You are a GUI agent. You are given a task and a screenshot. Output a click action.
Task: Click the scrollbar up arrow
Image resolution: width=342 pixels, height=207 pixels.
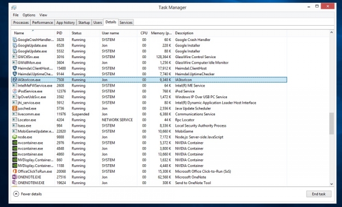(x=332, y=33)
